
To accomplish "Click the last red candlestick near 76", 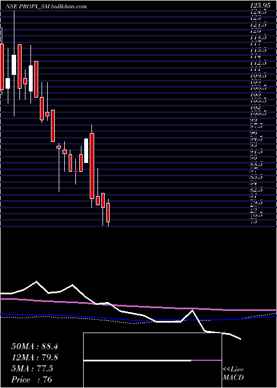I will [x=108, y=212].
